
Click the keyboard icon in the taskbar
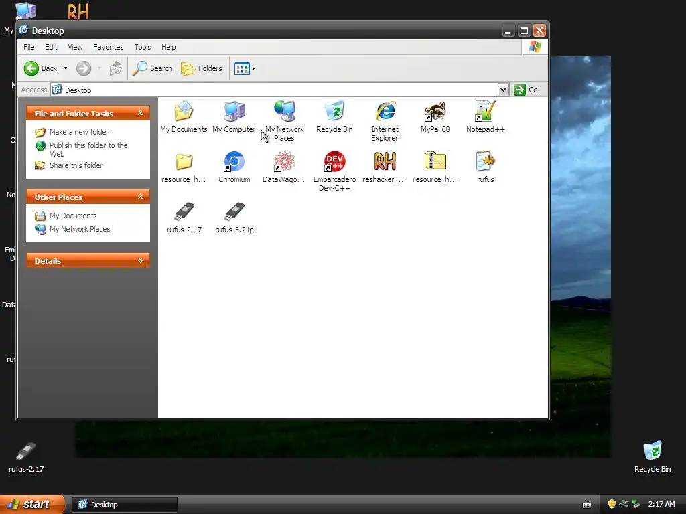pos(587,505)
